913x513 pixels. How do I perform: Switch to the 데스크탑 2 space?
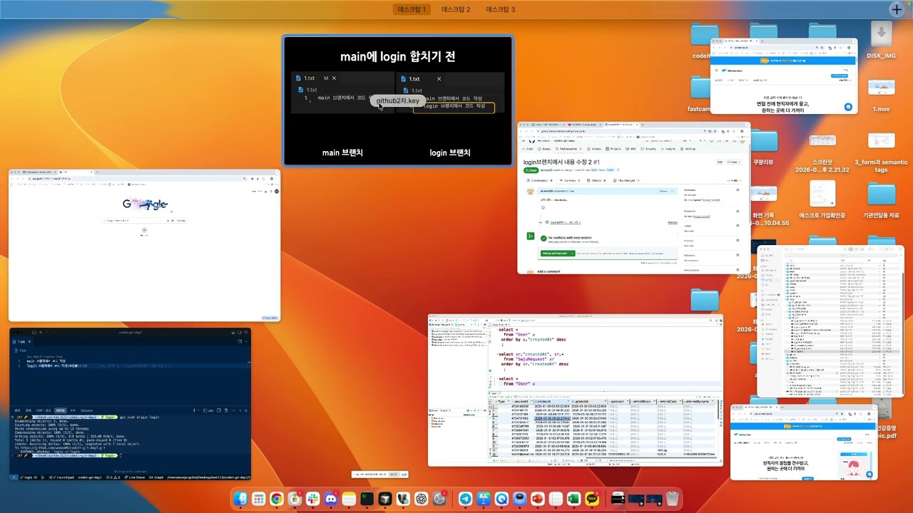456,9
